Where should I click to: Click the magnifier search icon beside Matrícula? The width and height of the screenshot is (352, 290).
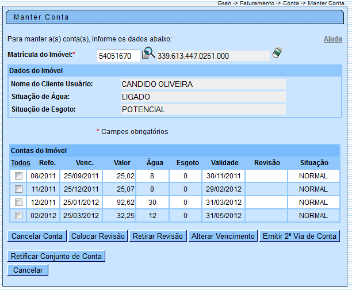[148, 55]
